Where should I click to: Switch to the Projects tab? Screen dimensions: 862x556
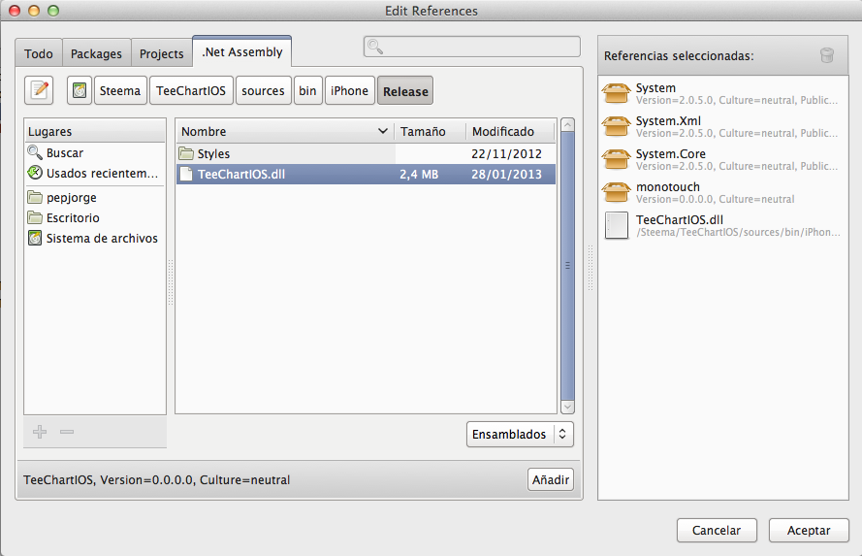pyautogui.click(x=162, y=53)
